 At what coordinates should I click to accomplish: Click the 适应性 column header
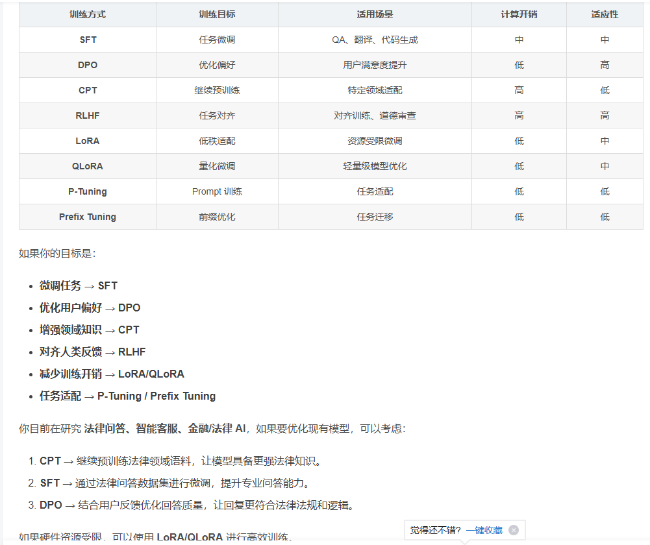[605, 14]
